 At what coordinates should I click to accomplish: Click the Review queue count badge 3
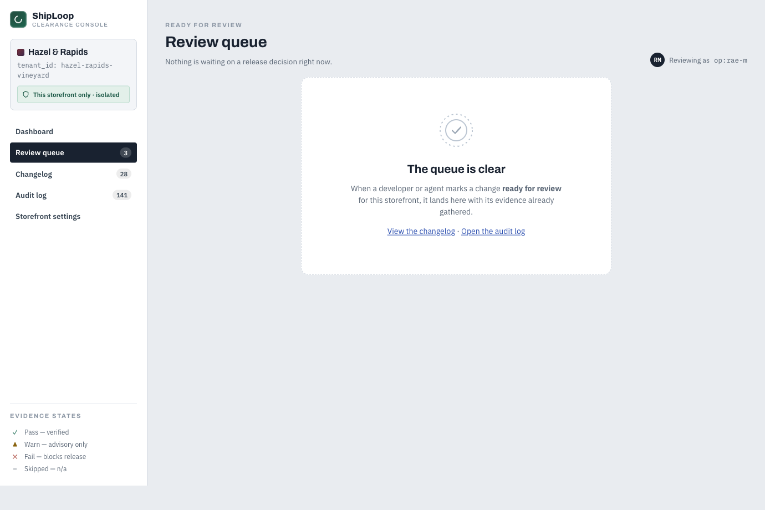[x=126, y=153]
